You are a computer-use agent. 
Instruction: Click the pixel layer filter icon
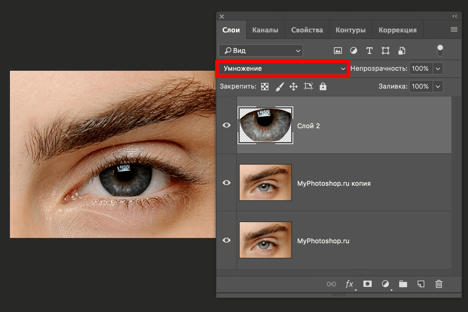[338, 51]
